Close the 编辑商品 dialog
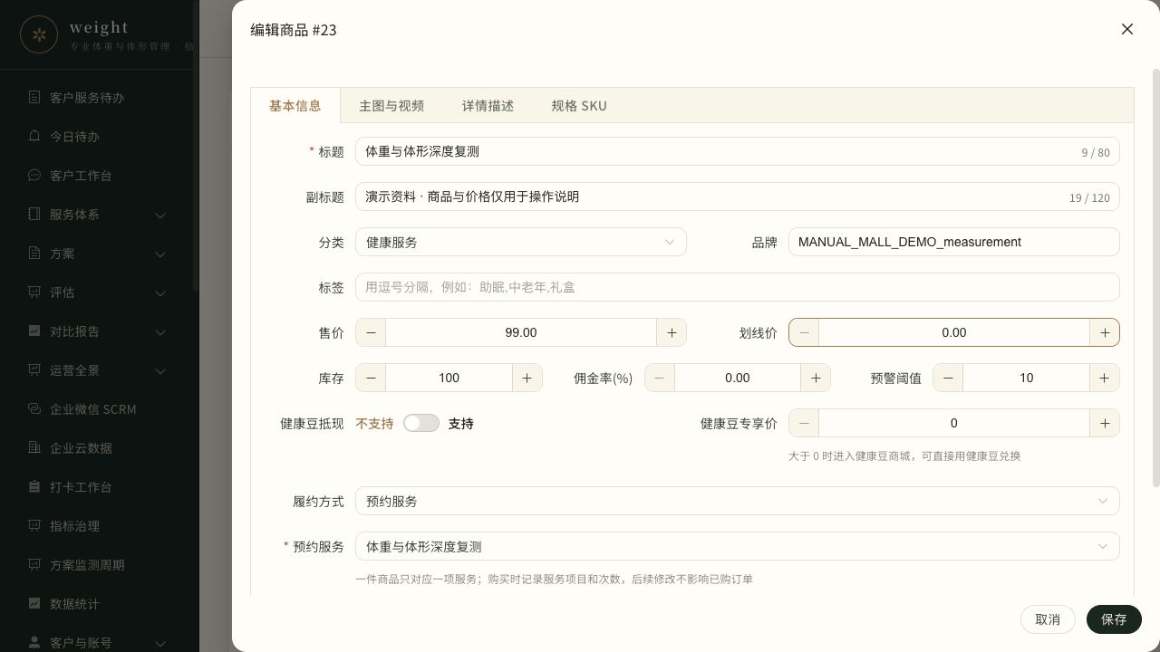 pos(1127,29)
